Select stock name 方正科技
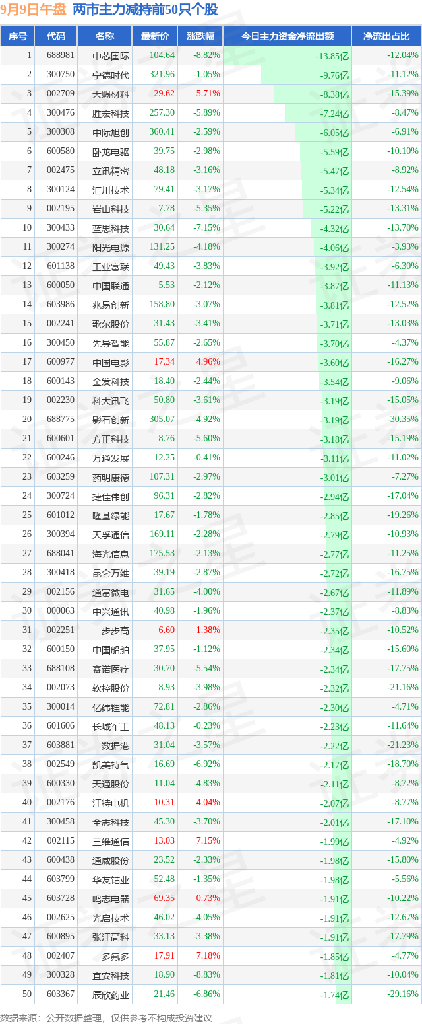 point(111,439)
